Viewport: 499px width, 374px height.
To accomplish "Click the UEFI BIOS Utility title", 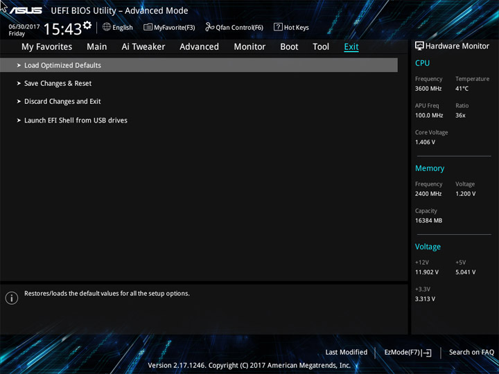I will coord(119,11).
